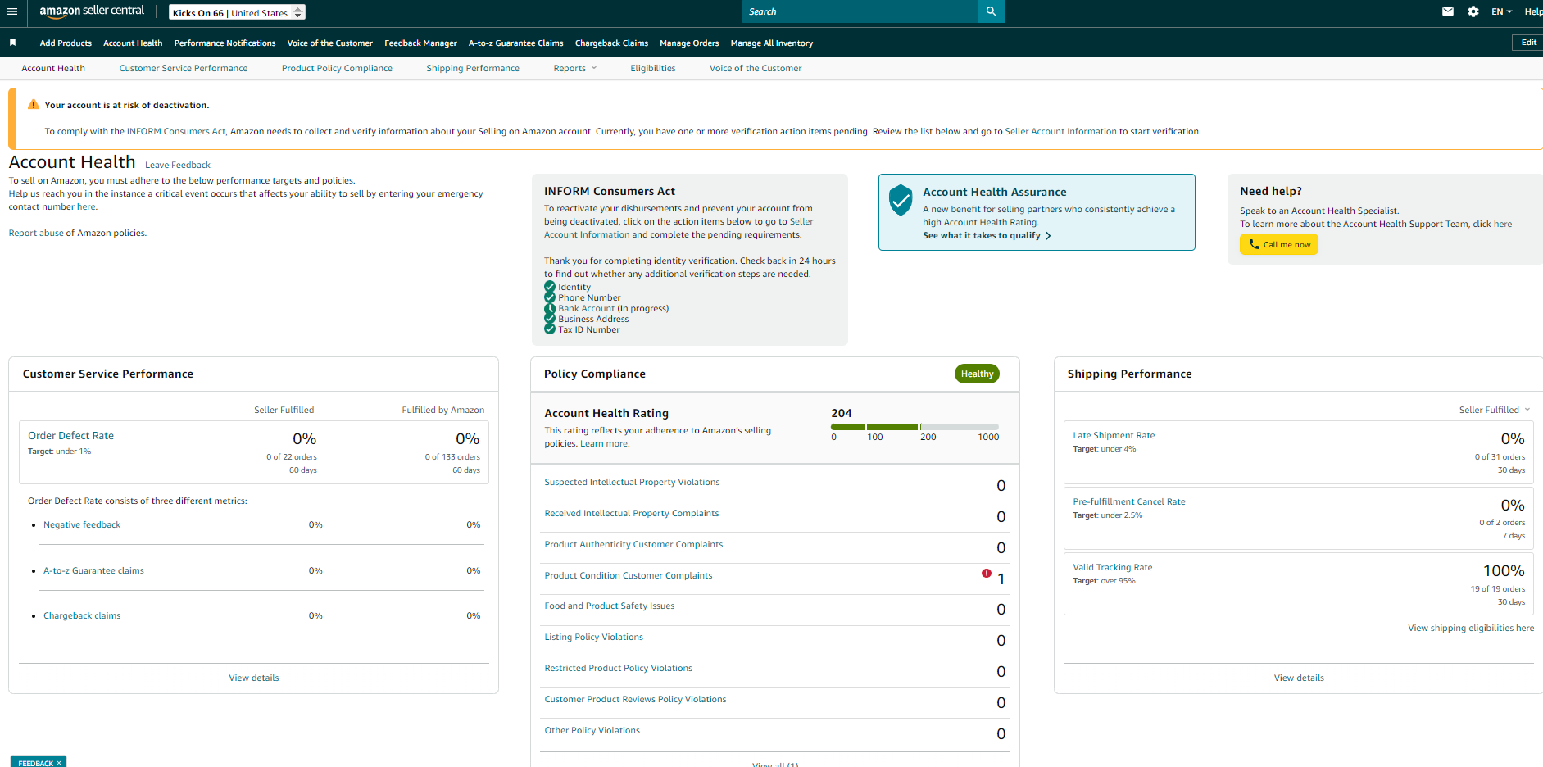The width and height of the screenshot is (1543, 767).
Task: Open the EN language dropdown
Action: coord(1501,11)
